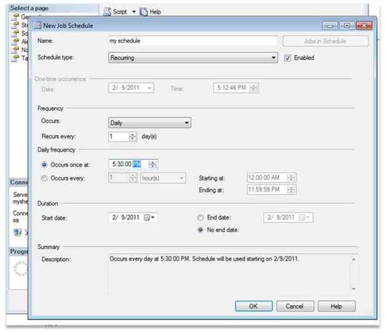Click the Help button in dialog
The width and height of the screenshot is (386, 334).
pos(337,306)
